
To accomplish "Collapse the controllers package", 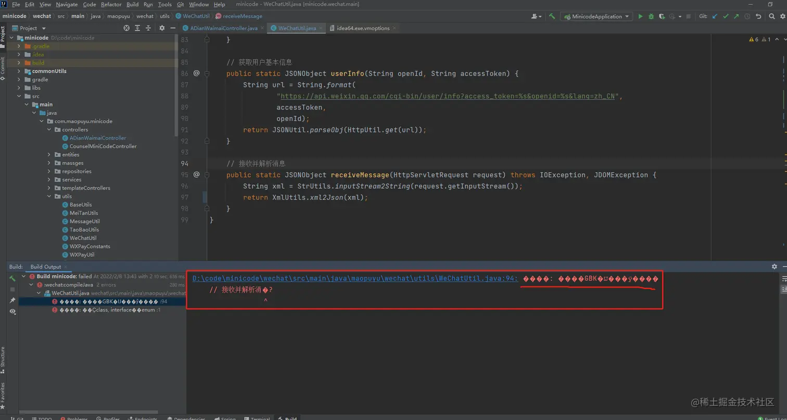I will [49, 129].
